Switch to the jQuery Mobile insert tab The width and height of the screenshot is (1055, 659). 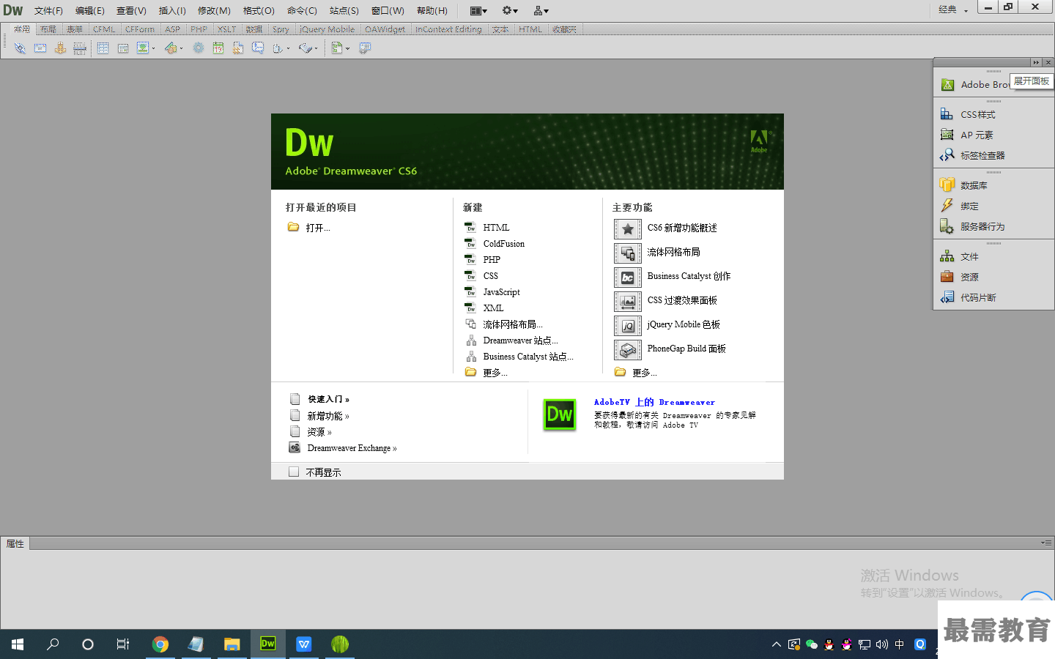pyautogui.click(x=327, y=29)
